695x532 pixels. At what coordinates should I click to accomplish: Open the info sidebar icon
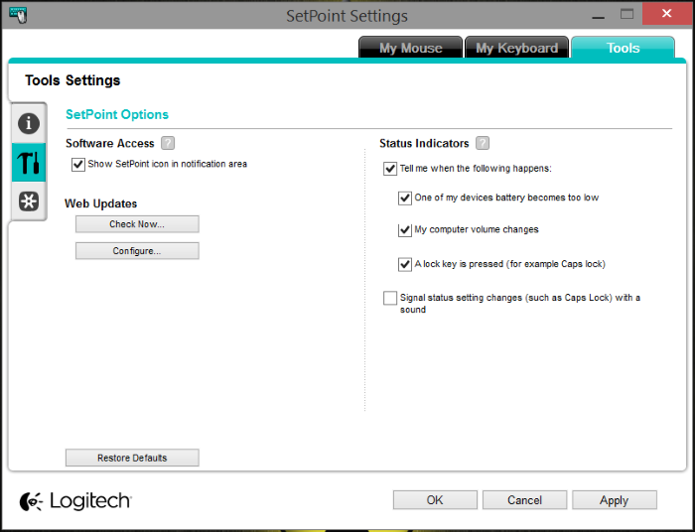click(x=29, y=123)
